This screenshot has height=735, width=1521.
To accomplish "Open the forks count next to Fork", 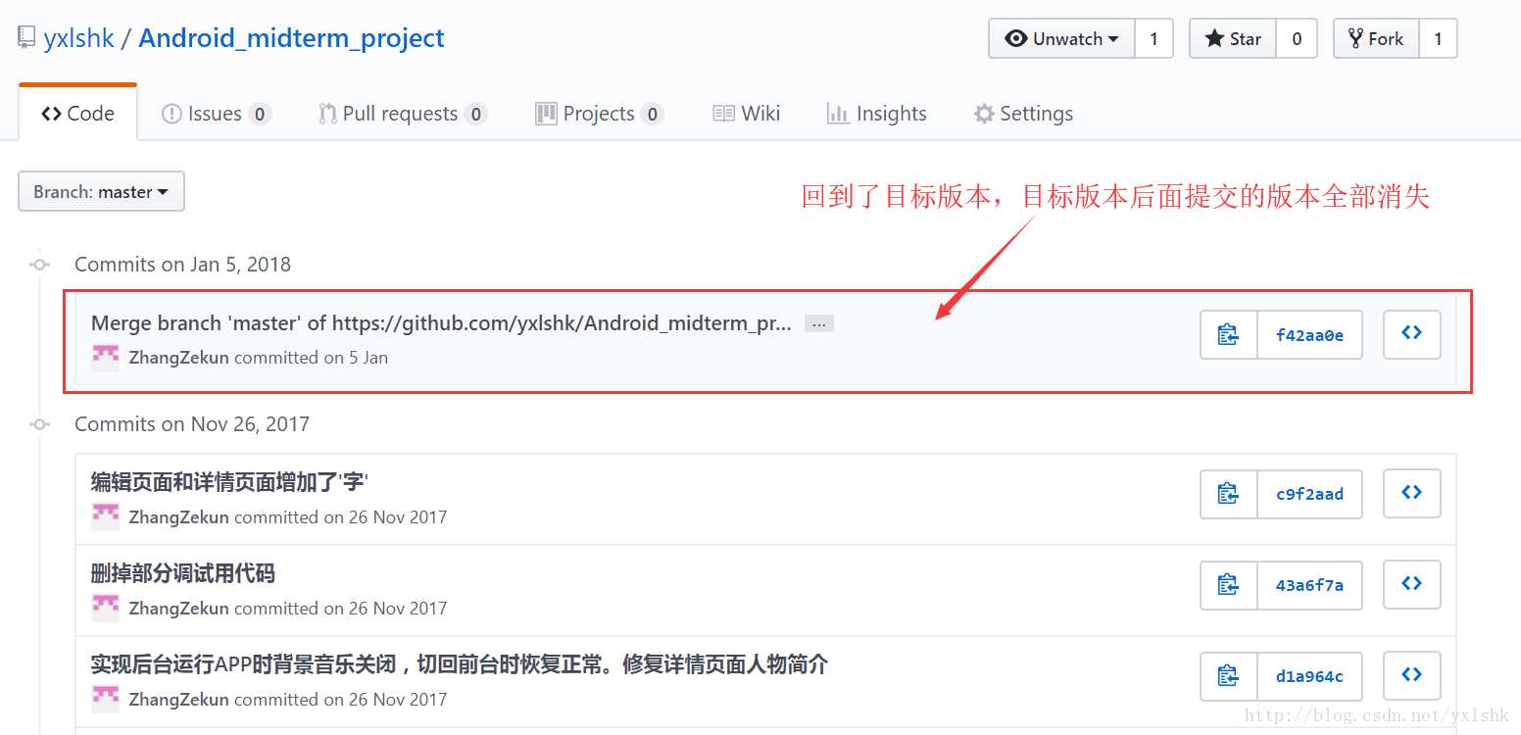I will 1438,39.
